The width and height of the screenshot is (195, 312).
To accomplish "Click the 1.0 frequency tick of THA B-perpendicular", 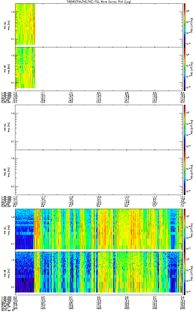I will 13,12.
